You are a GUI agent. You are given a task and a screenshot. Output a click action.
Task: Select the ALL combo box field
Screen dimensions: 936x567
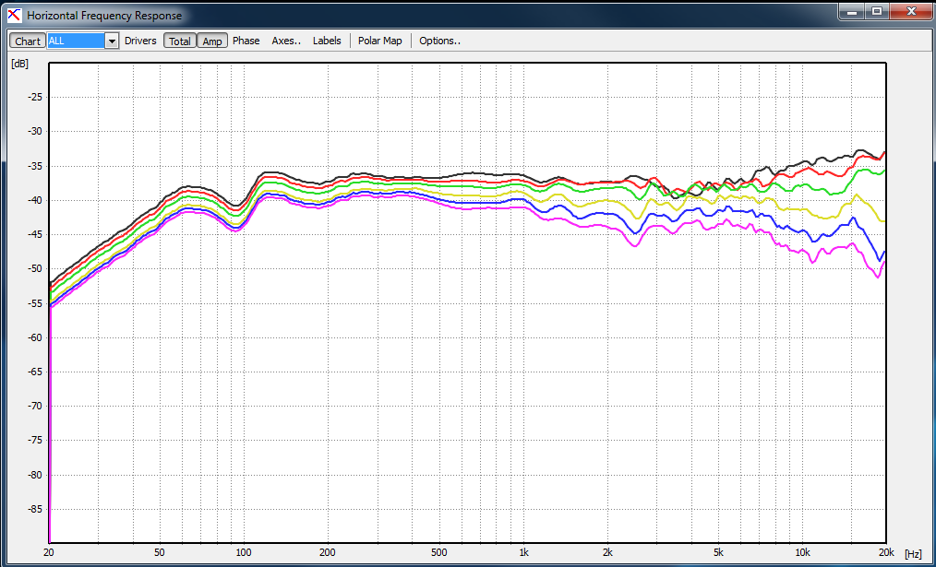(76, 41)
